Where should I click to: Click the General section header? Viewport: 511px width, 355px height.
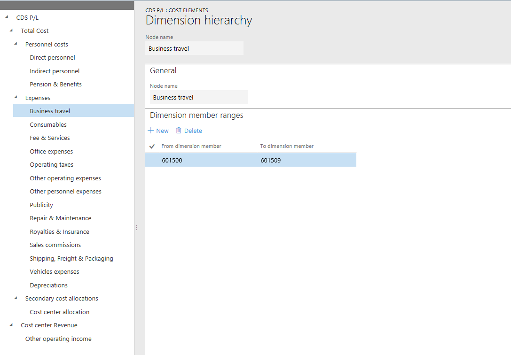click(162, 70)
